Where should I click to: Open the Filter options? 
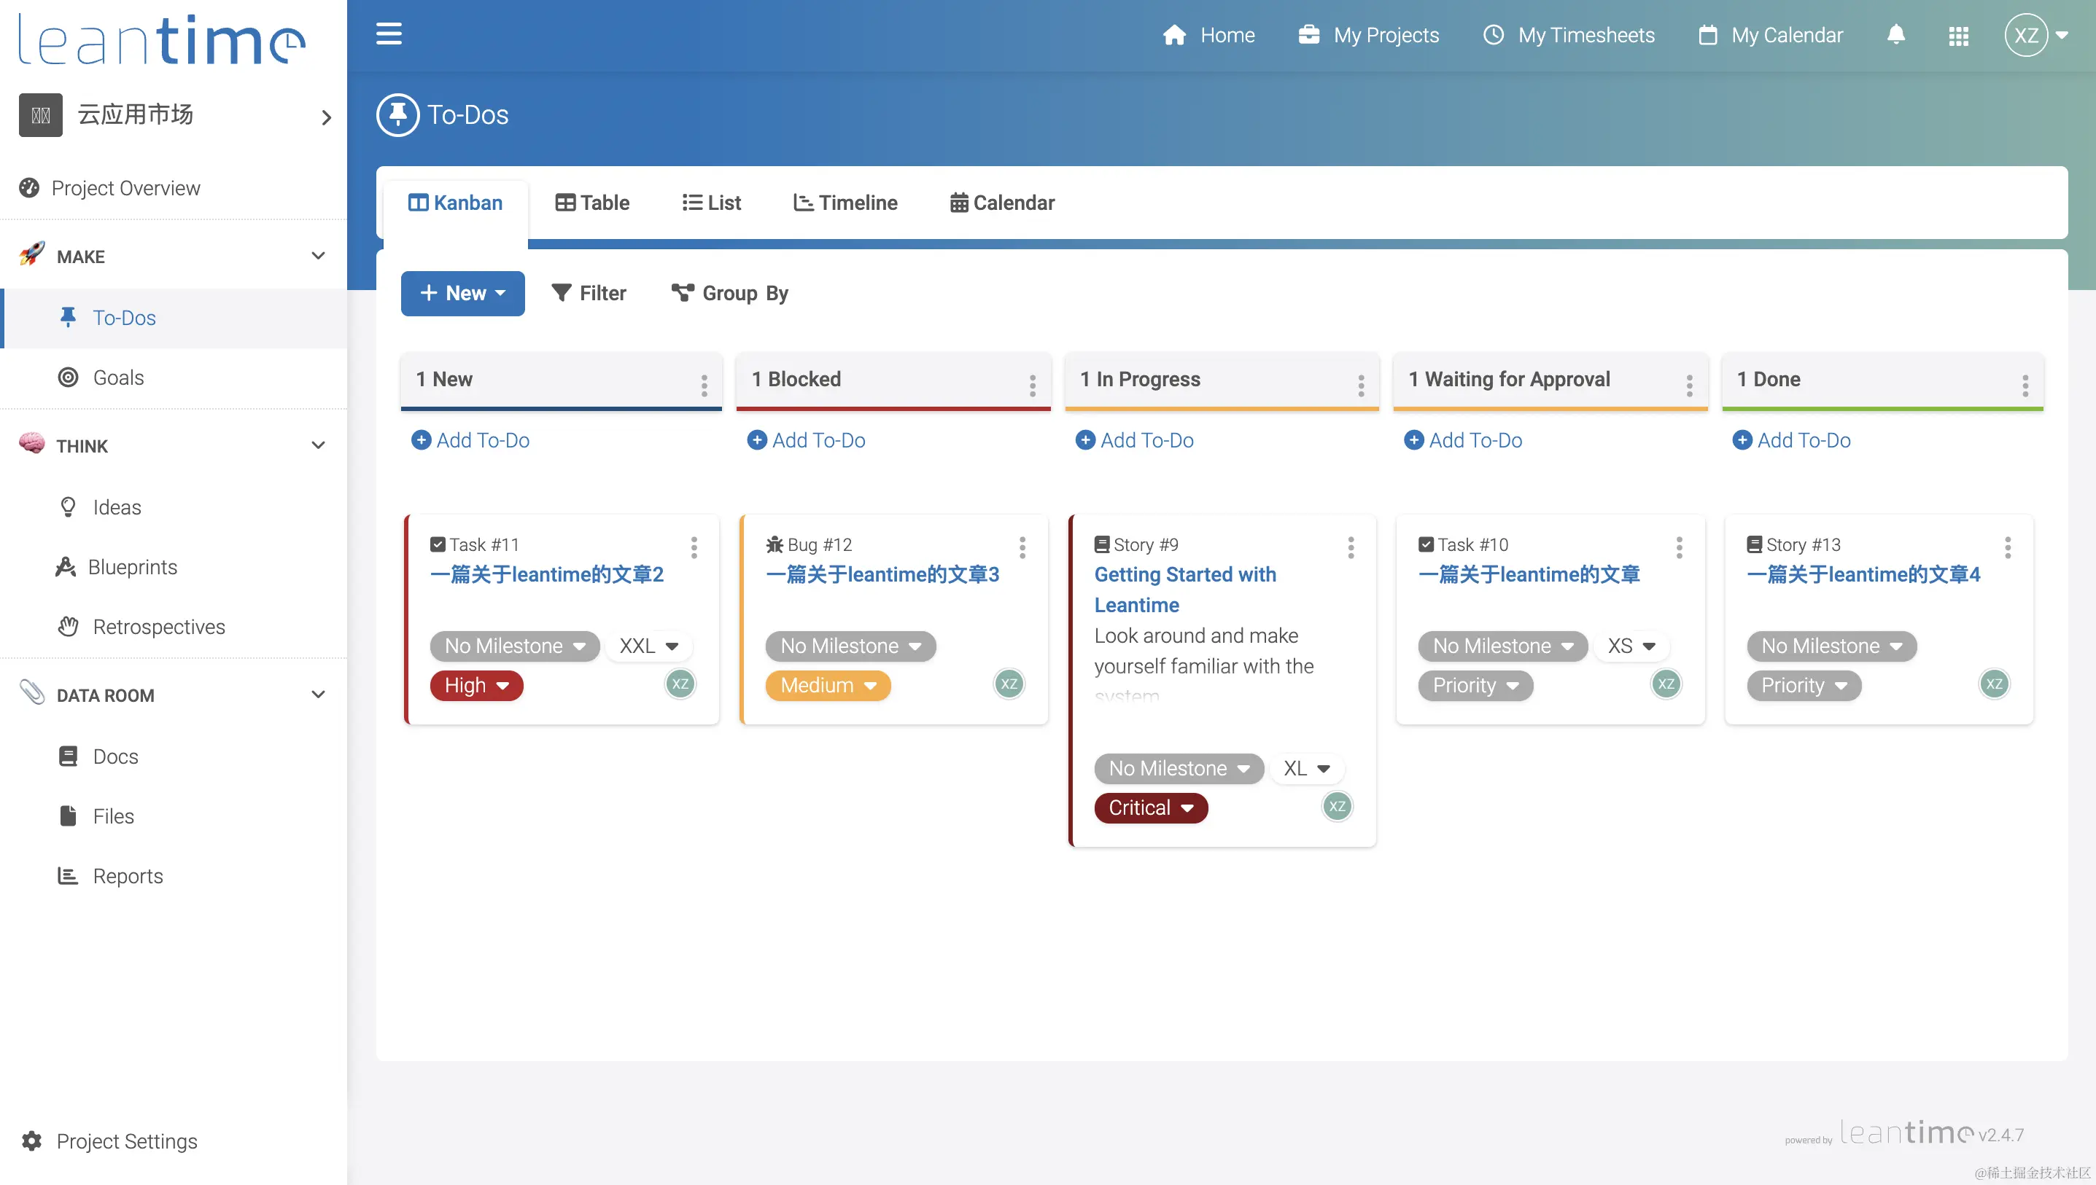[589, 293]
